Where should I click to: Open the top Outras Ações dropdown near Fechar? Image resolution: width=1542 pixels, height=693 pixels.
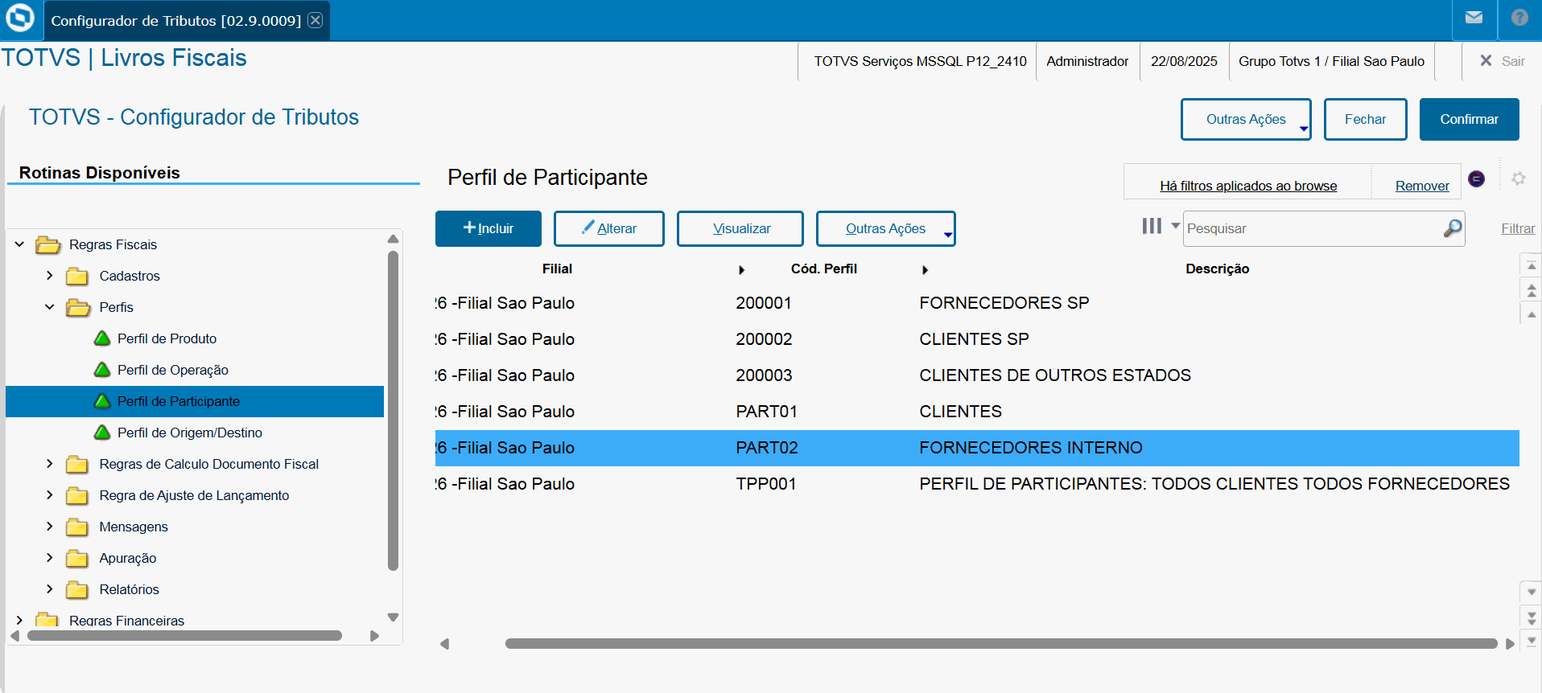[x=1246, y=119]
